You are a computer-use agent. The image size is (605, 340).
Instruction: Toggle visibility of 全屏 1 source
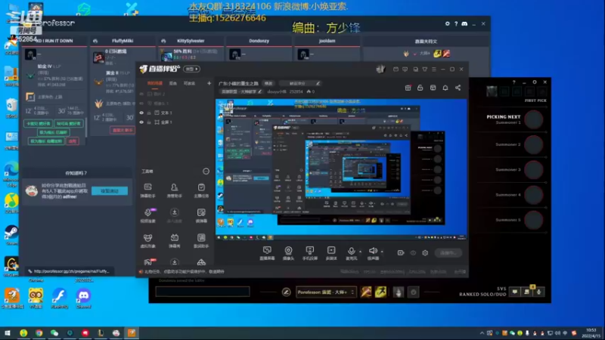pyautogui.click(x=141, y=122)
